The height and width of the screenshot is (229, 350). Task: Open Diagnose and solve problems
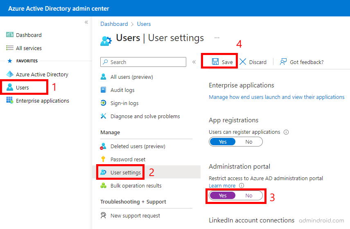[145, 117]
